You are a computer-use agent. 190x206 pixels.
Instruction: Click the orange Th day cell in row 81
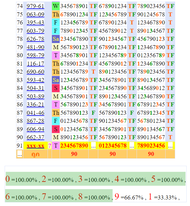[x=56, y=64]
